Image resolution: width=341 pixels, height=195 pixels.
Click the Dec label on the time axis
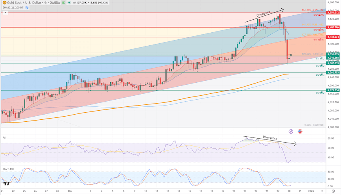tap(70, 191)
